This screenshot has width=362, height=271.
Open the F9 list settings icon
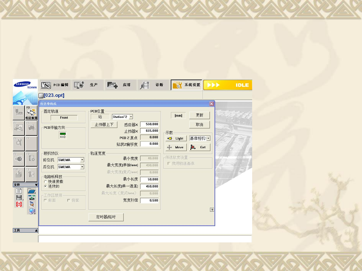[x=31, y=159]
